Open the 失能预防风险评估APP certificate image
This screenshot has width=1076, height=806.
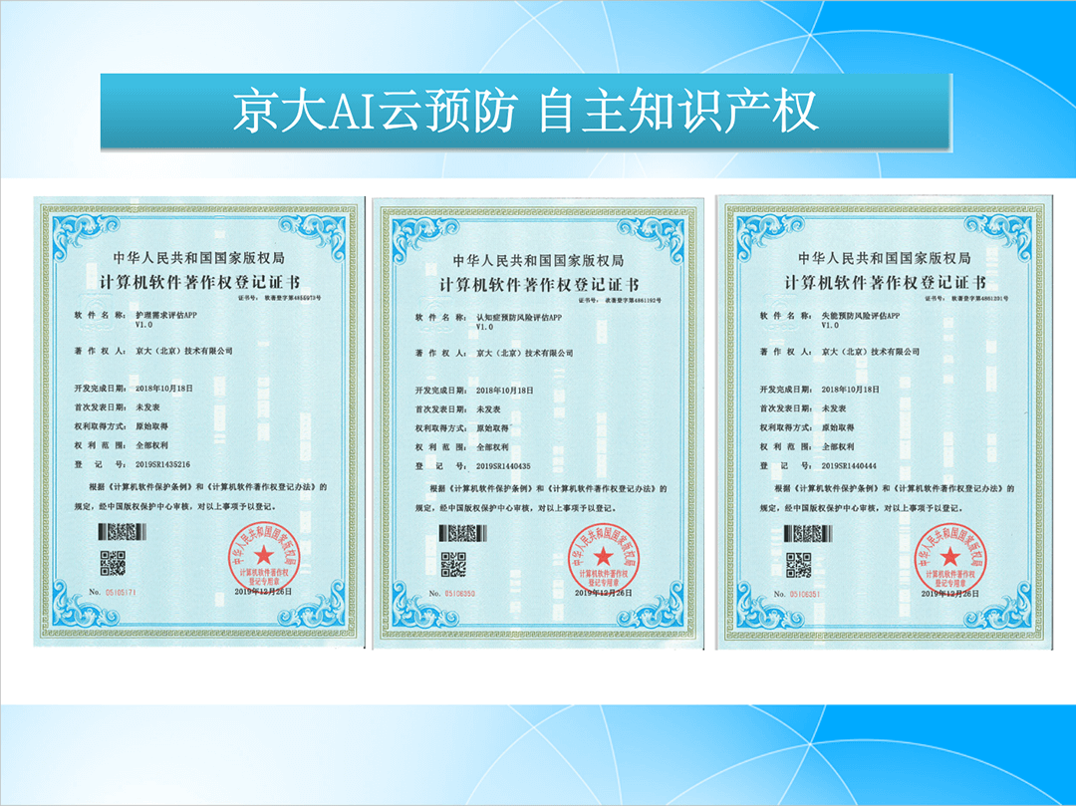point(885,421)
